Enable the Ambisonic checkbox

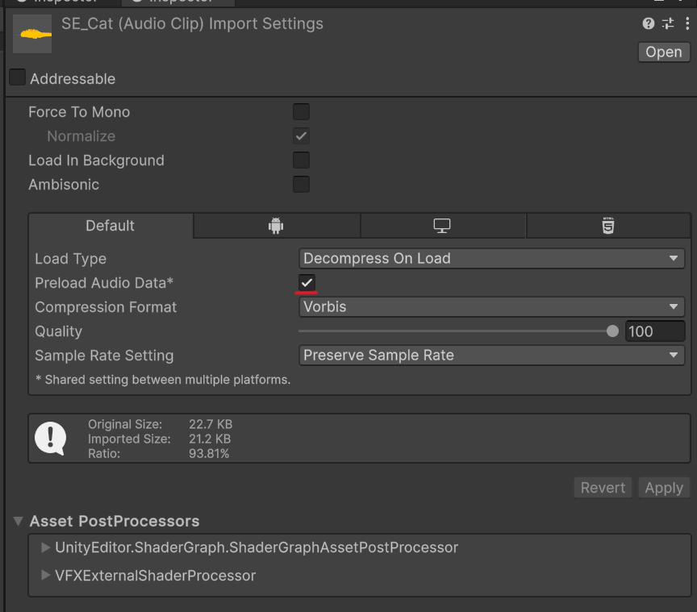click(301, 184)
